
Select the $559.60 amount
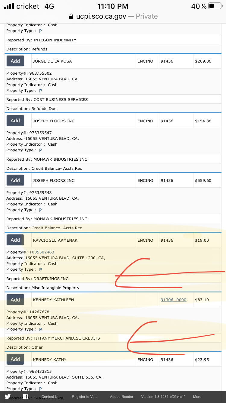click(x=203, y=181)
